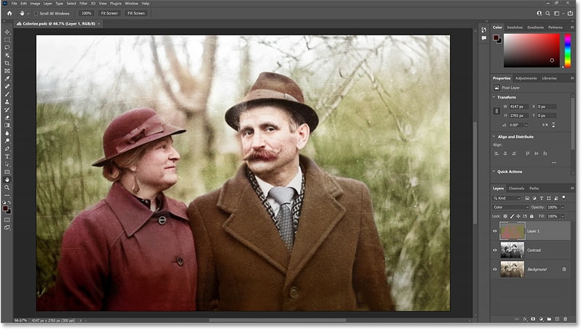Image resolution: width=582 pixels, height=330 pixels.
Task: Click the Home icon in options bar
Action: pos(9,13)
